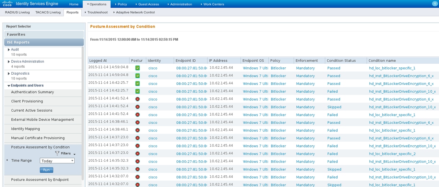439x187 pixels.
Task: Click the Posture column header
Action: click(x=137, y=60)
